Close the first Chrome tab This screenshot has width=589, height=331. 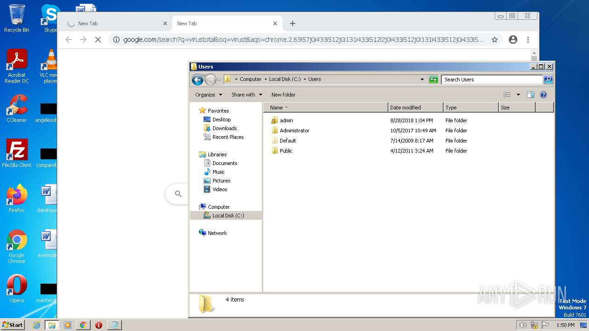coord(165,23)
